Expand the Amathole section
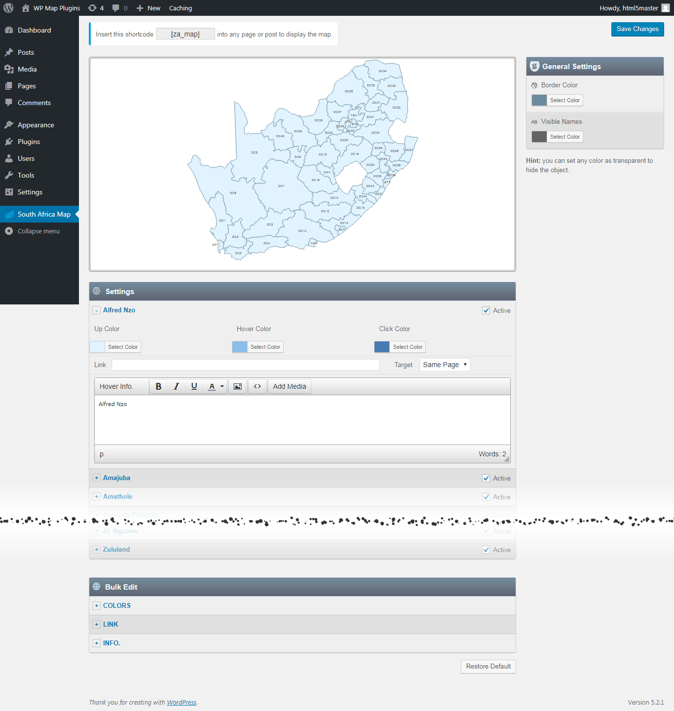 click(97, 497)
